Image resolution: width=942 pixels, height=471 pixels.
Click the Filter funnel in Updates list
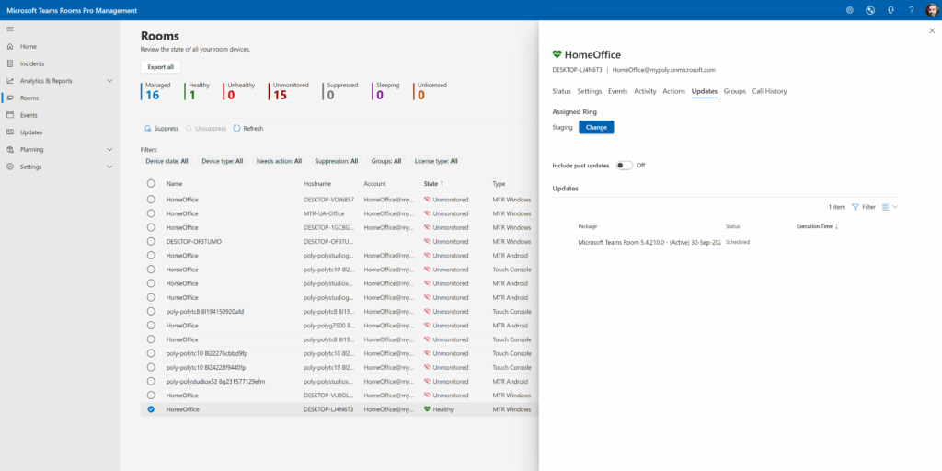856,207
